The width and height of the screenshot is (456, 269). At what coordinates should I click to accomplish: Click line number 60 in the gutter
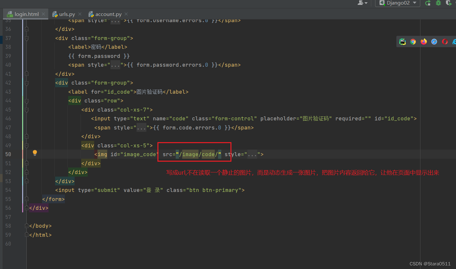8,244
